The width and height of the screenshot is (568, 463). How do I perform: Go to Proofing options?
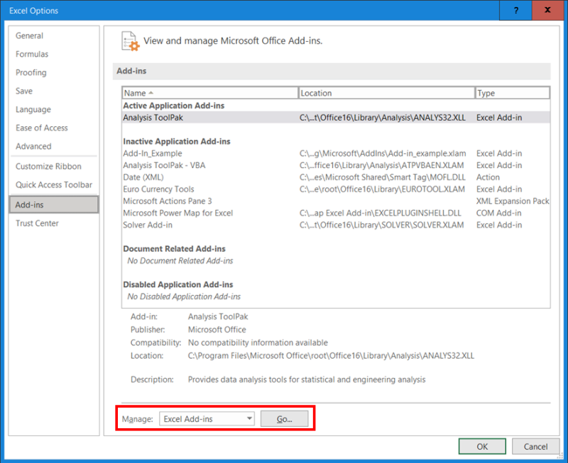click(x=31, y=73)
